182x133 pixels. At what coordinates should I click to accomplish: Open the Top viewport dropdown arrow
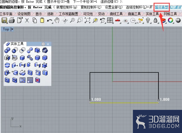pos(12,29)
